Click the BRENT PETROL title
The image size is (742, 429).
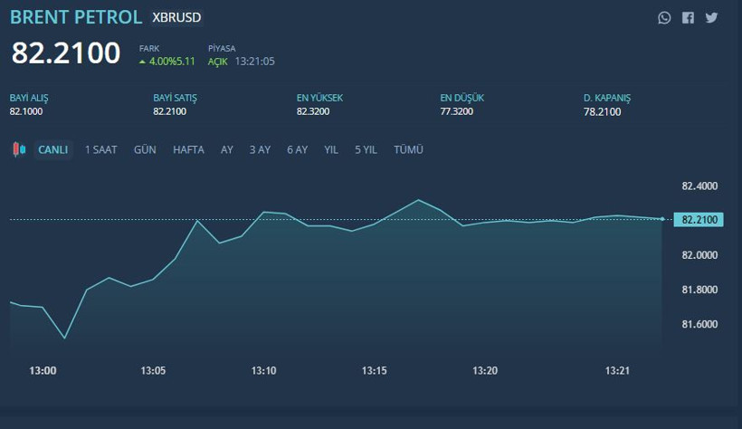click(76, 17)
